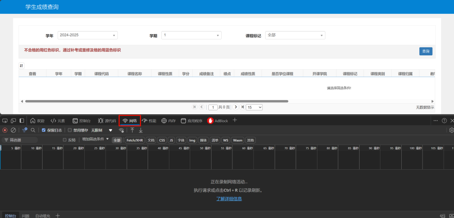The height and width of the screenshot is (218, 454).
Task: Expand the 课程标记 dropdown
Action: point(295,35)
